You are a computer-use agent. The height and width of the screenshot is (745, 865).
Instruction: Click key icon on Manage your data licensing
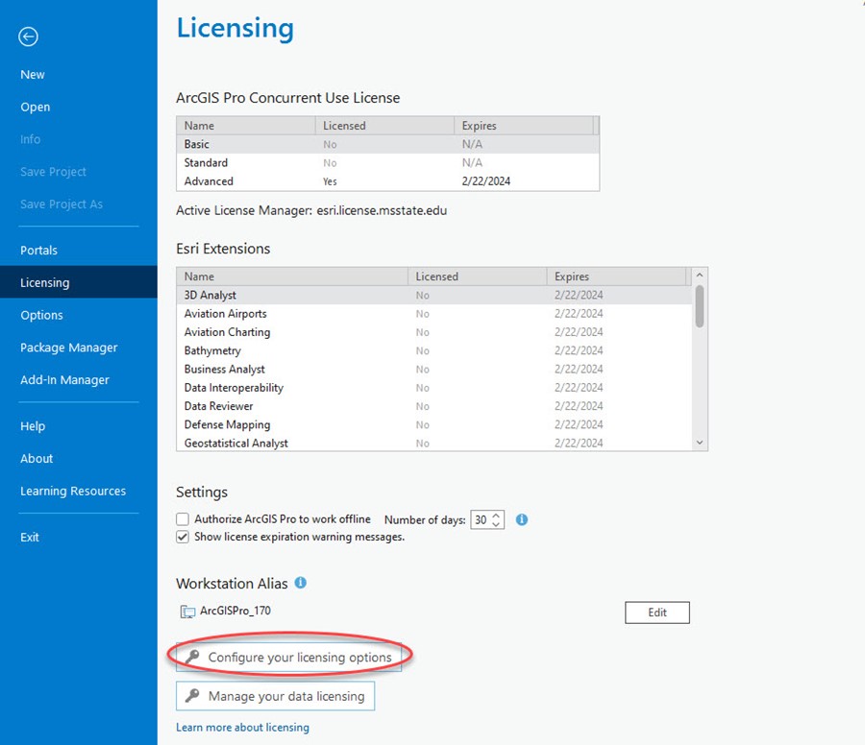[x=192, y=695]
